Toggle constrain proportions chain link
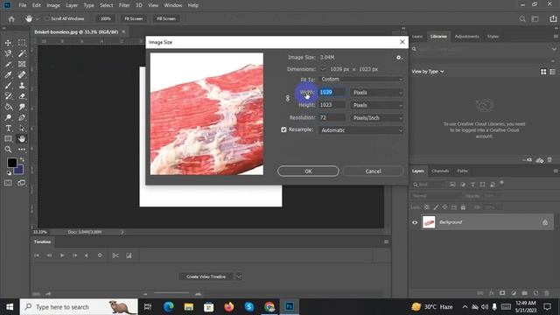This screenshot has width=560, height=315. click(288, 98)
